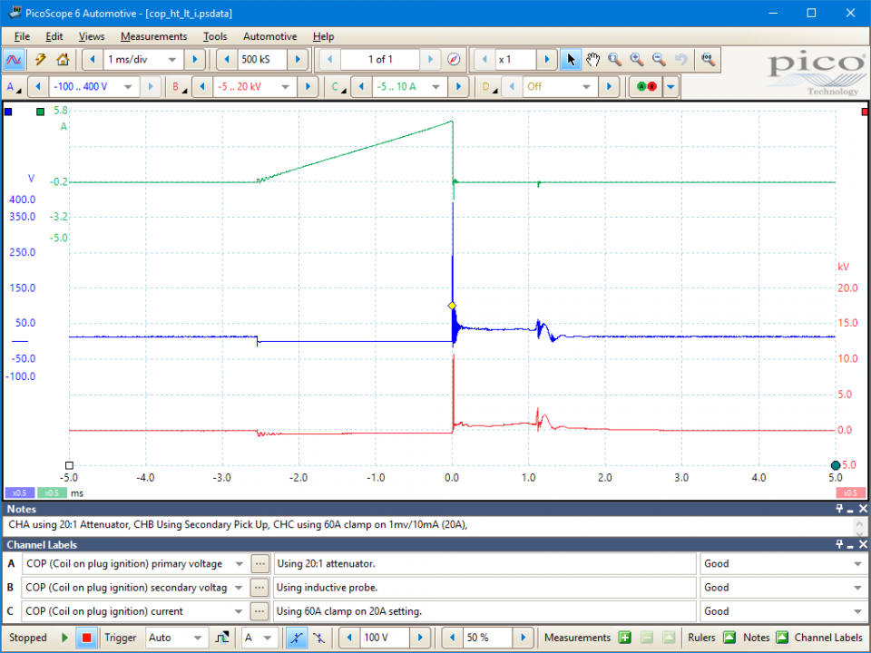Screen dimensions: 871x653
Task: Add a measurement with green plus
Action: 624,638
